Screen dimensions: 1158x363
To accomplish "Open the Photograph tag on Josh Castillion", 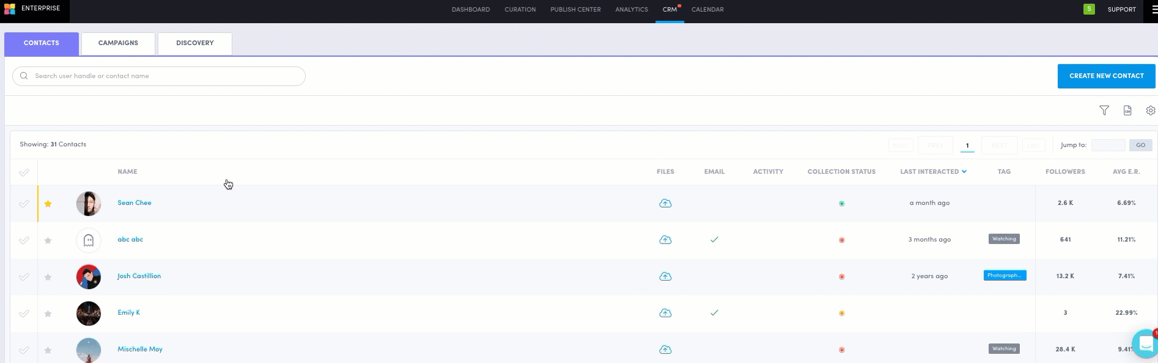I will pos(1005,276).
